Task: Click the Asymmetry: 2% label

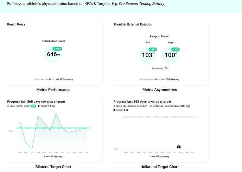Action: tap(159, 68)
